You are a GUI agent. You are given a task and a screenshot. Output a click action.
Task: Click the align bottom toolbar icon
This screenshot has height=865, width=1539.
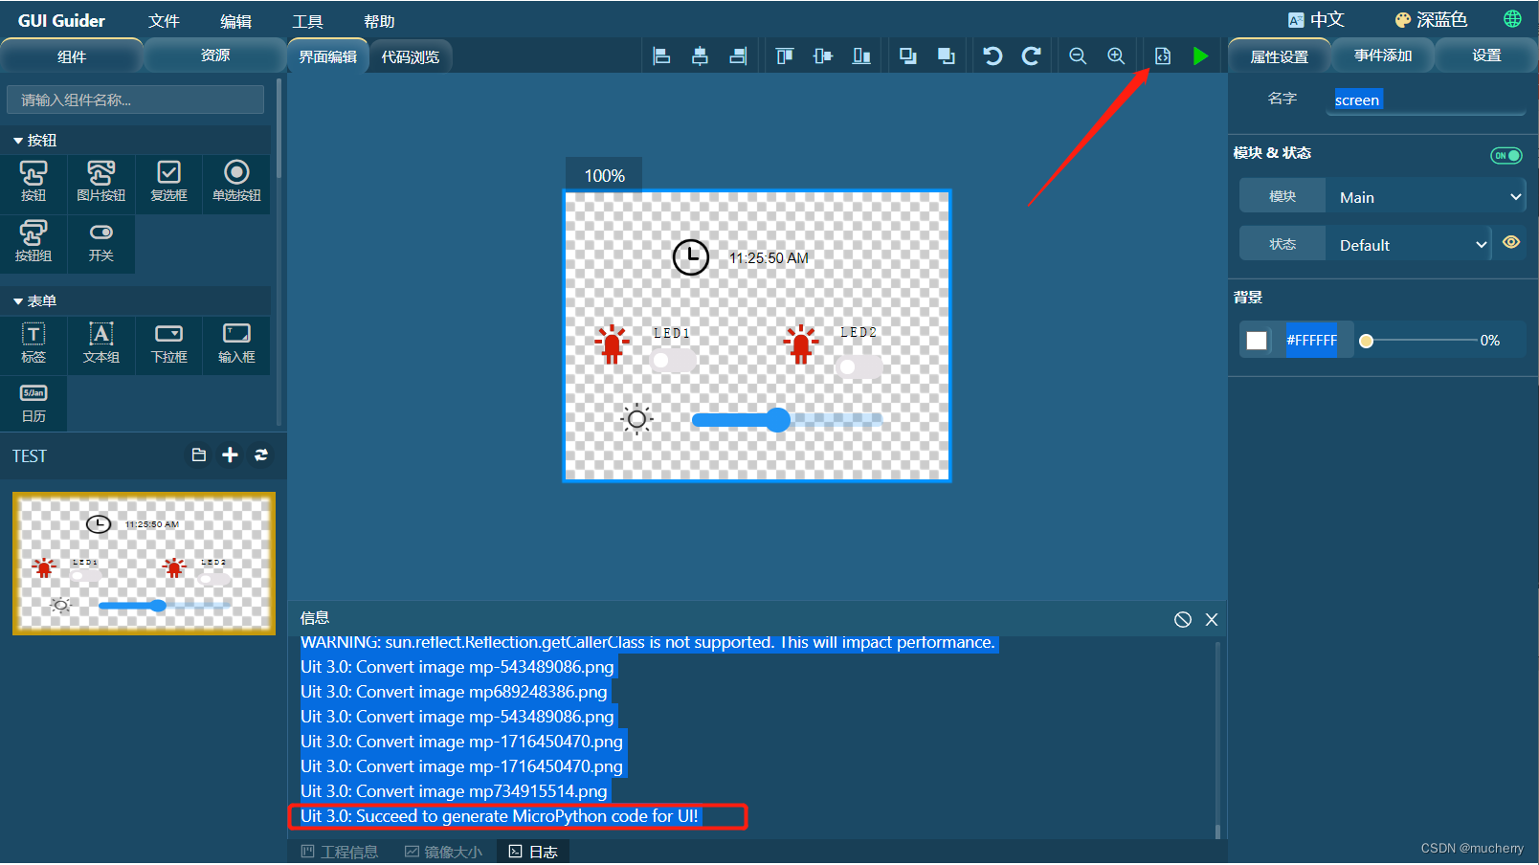click(861, 56)
